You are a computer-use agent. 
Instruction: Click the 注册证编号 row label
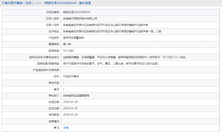(x=52, y=12)
